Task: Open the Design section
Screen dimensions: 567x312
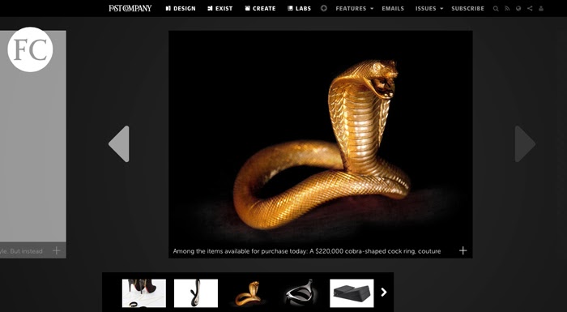Action: point(181,9)
